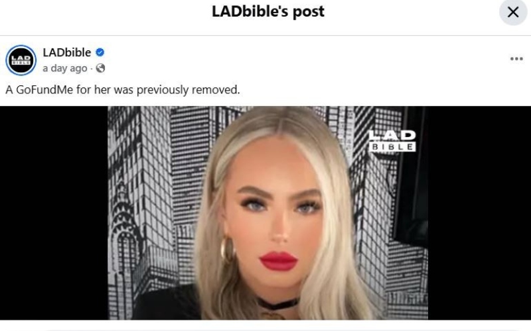Click the black letterbox left of video
Viewport: 531px width, 331px height.
pos(54,213)
